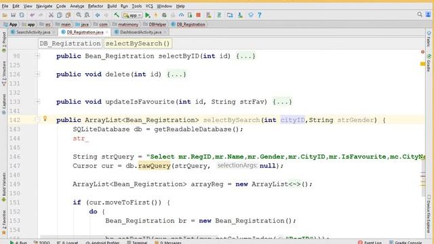Image resolution: width=434 pixels, height=244 pixels.
Task: Toggle the Gradle tool window on right
Action: coord(429,63)
